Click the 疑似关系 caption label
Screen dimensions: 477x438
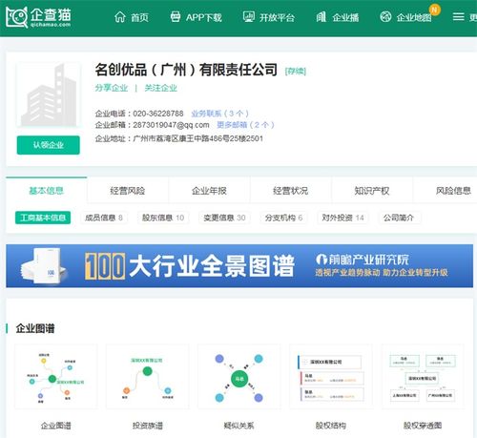pyautogui.click(x=239, y=426)
